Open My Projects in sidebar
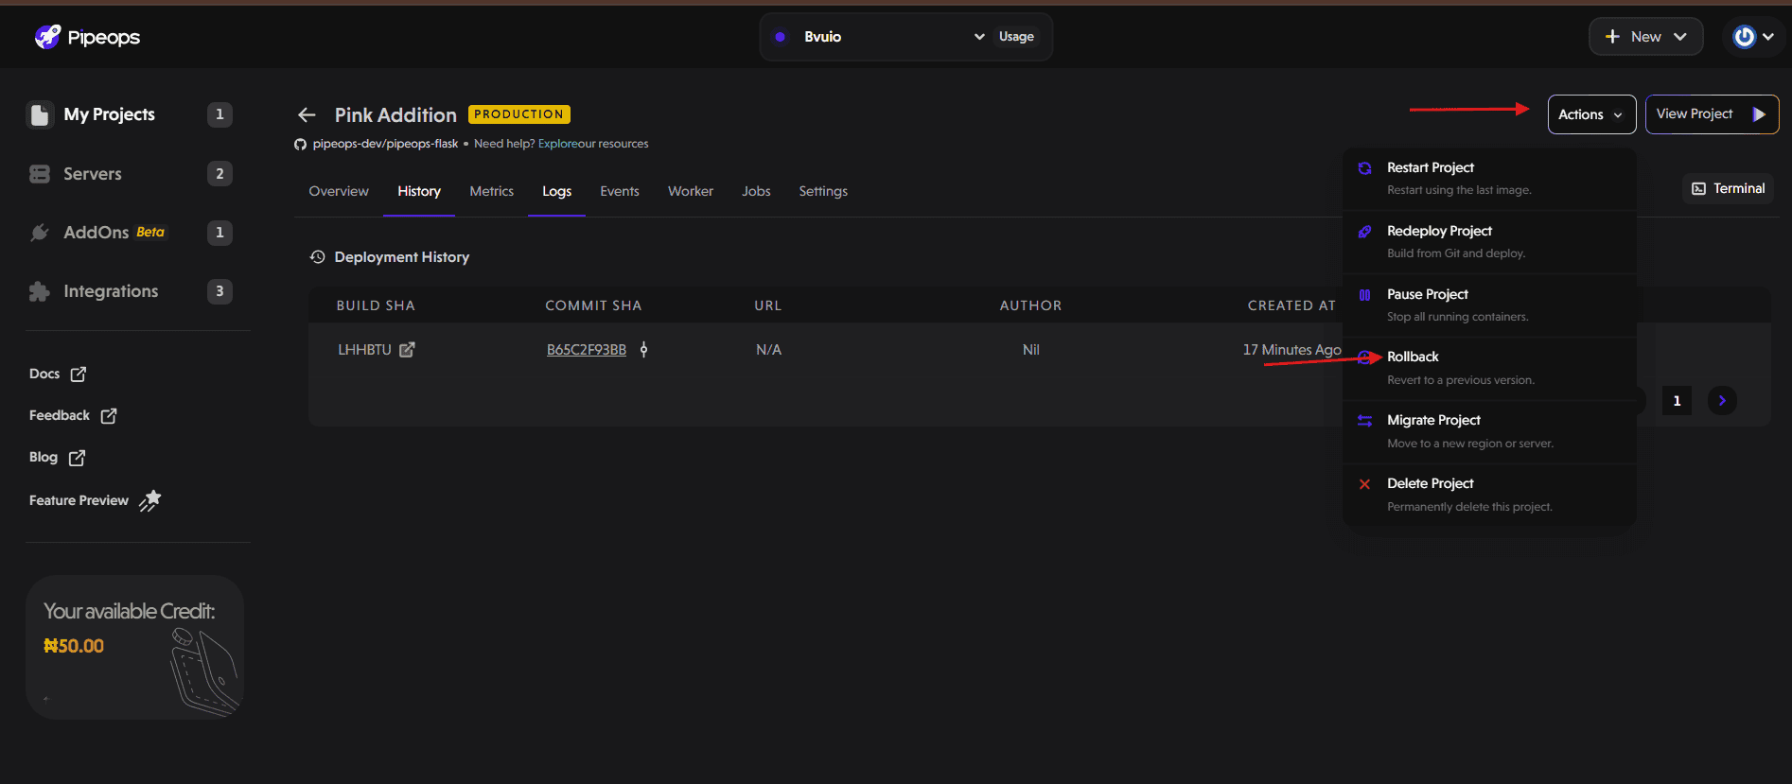The height and width of the screenshot is (784, 1792). point(130,114)
